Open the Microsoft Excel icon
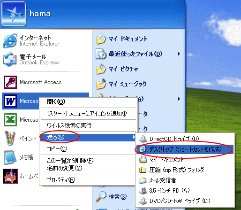Image resolution: width=241 pixels, height=210 pixels. click(x=10, y=120)
